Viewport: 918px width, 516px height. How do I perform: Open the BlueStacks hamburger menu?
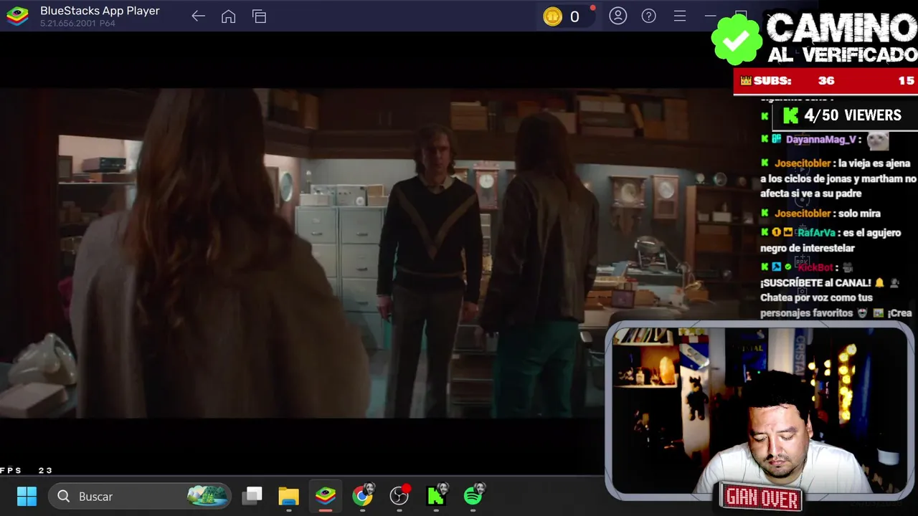pyautogui.click(x=679, y=16)
